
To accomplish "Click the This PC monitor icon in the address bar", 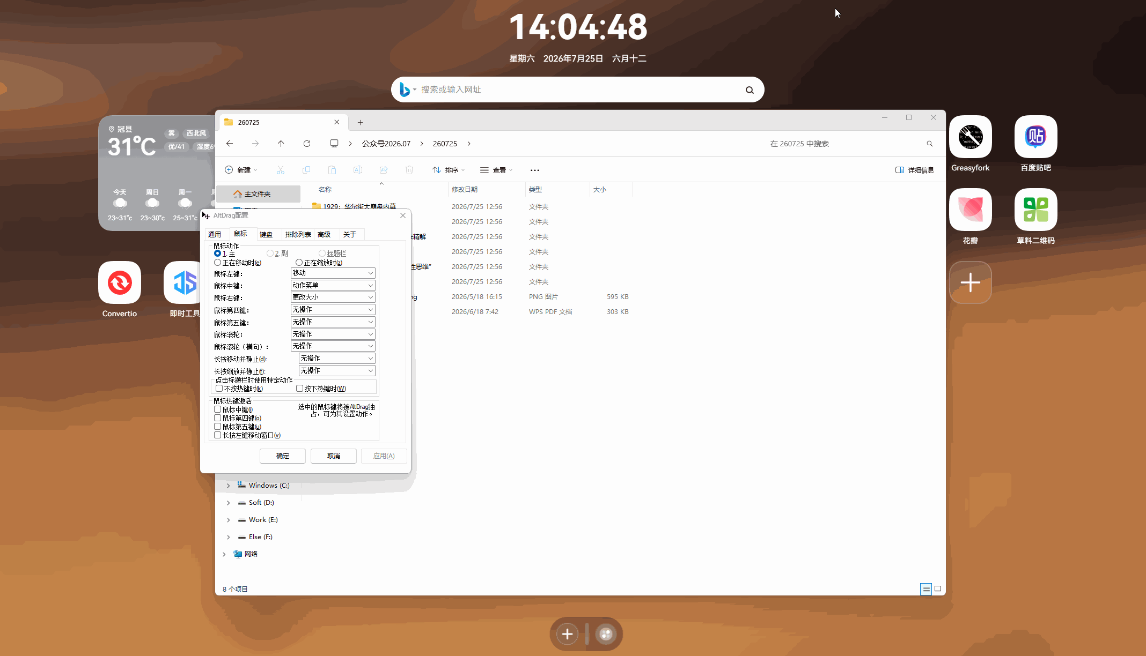I will (x=334, y=144).
